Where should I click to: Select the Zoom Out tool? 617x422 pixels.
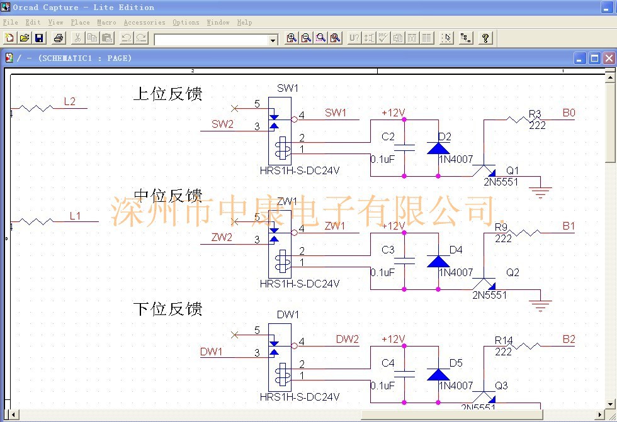click(x=305, y=38)
